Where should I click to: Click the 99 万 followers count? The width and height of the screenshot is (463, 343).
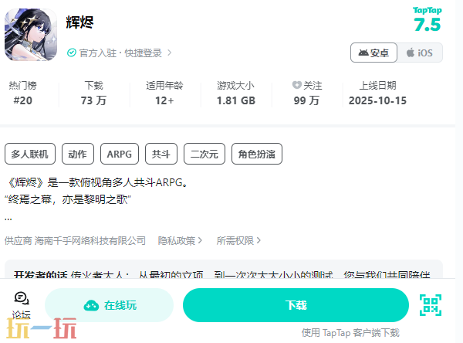point(306,100)
